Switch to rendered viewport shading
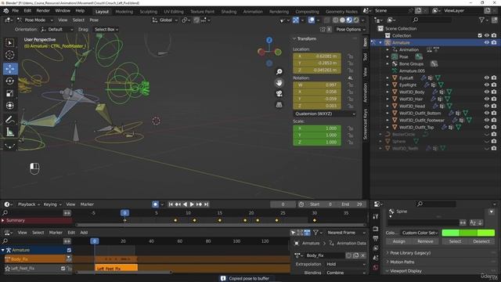Image resolution: width=501 pixels, height=282 pixels. click(356, 20)
